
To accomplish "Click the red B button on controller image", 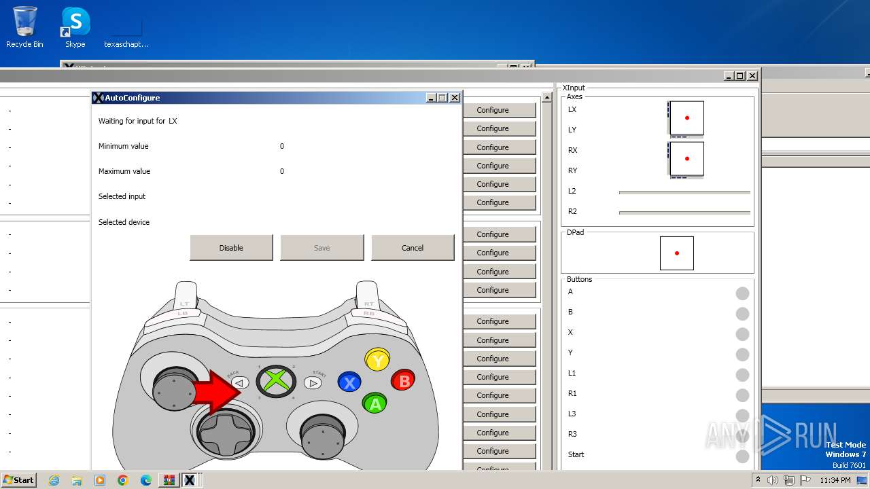I will [403, 380].
